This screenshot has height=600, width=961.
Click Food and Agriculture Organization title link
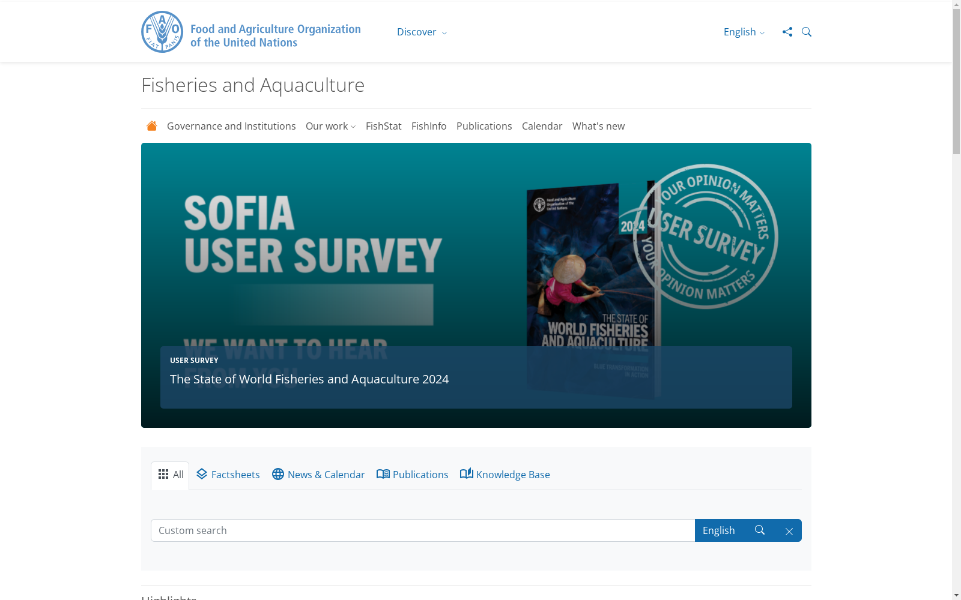point(276,35)
